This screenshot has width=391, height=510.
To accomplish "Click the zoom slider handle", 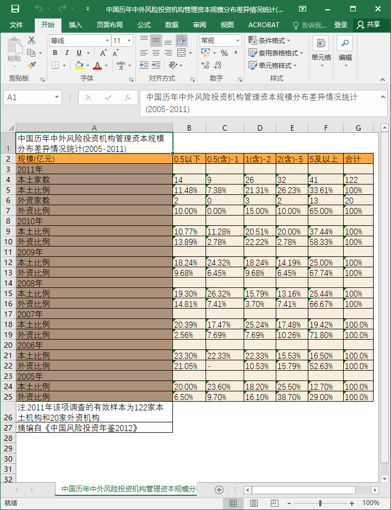I will point(320,503).
